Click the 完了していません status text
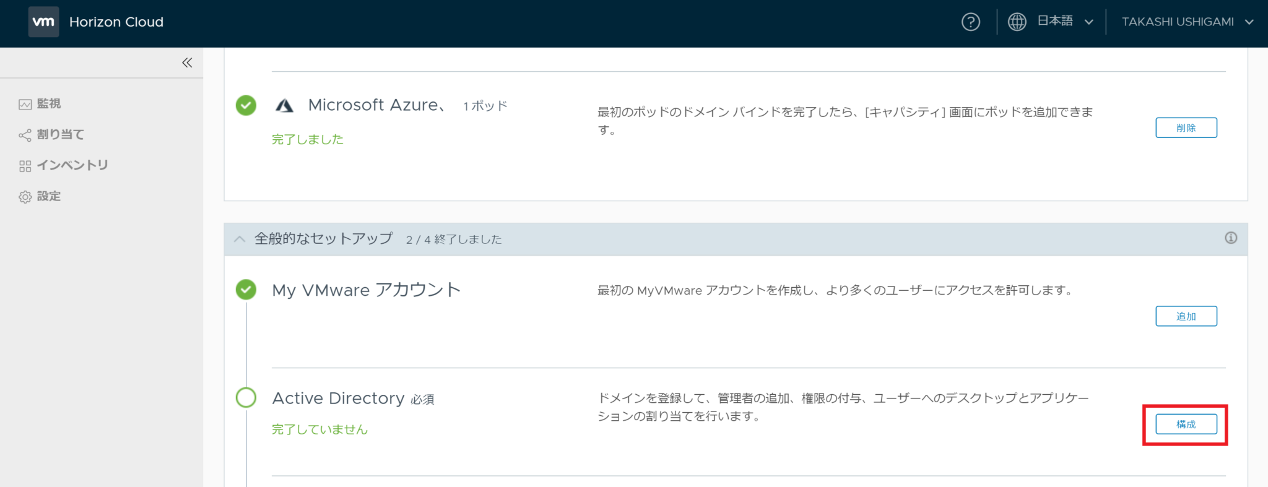 (x=319, y=429)
